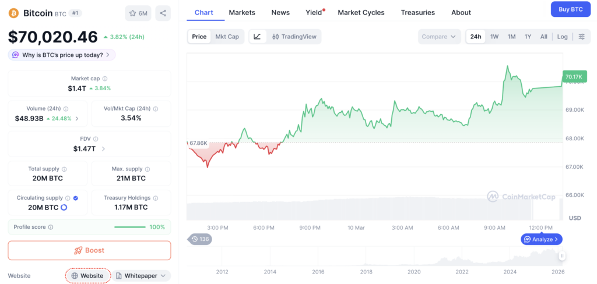The width and height of the screenshot is (597, 284).
Task: Click info icon next to Total supply
Action: click(x=64, y=169)
